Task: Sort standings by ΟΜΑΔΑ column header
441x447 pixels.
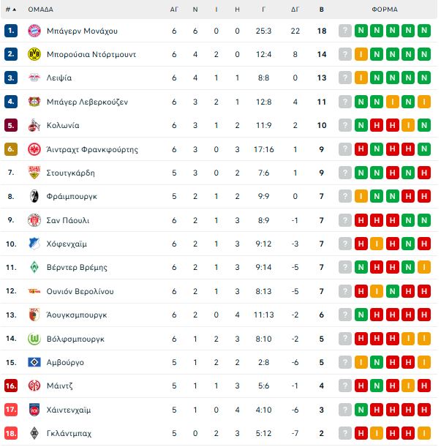Action: 40,10
